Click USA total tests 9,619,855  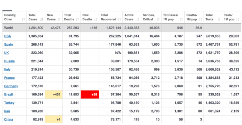pos(213,36)
